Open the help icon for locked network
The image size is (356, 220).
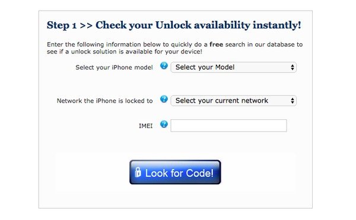164,99
